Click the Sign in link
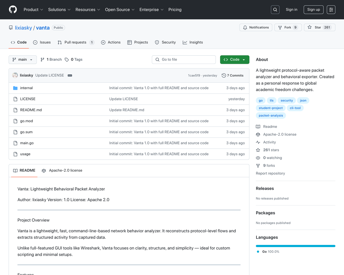344x275 pixels. pyautogui.click(x=292, y=10)
